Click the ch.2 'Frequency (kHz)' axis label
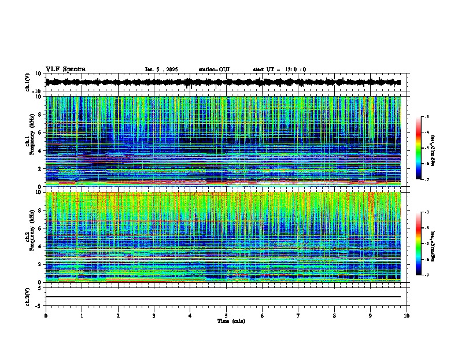458x354 pixels. (31, 230)
